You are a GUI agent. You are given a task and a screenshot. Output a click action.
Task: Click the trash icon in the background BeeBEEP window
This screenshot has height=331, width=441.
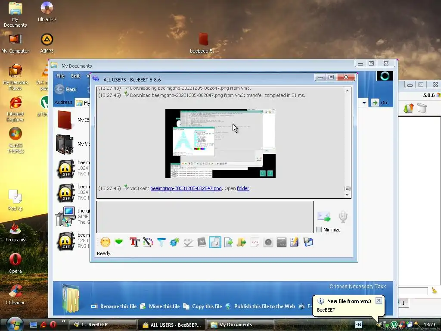point(422,108)
